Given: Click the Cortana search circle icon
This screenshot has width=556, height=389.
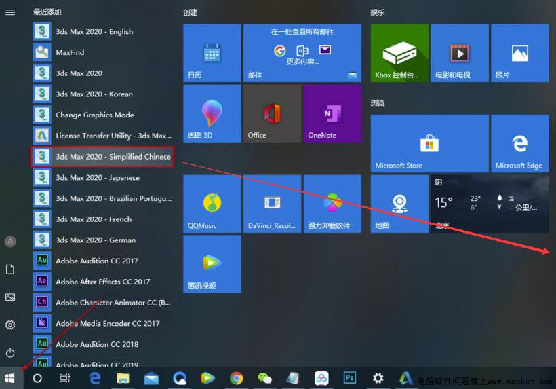Looking at the screenshot, I should (x=37, y=378).
